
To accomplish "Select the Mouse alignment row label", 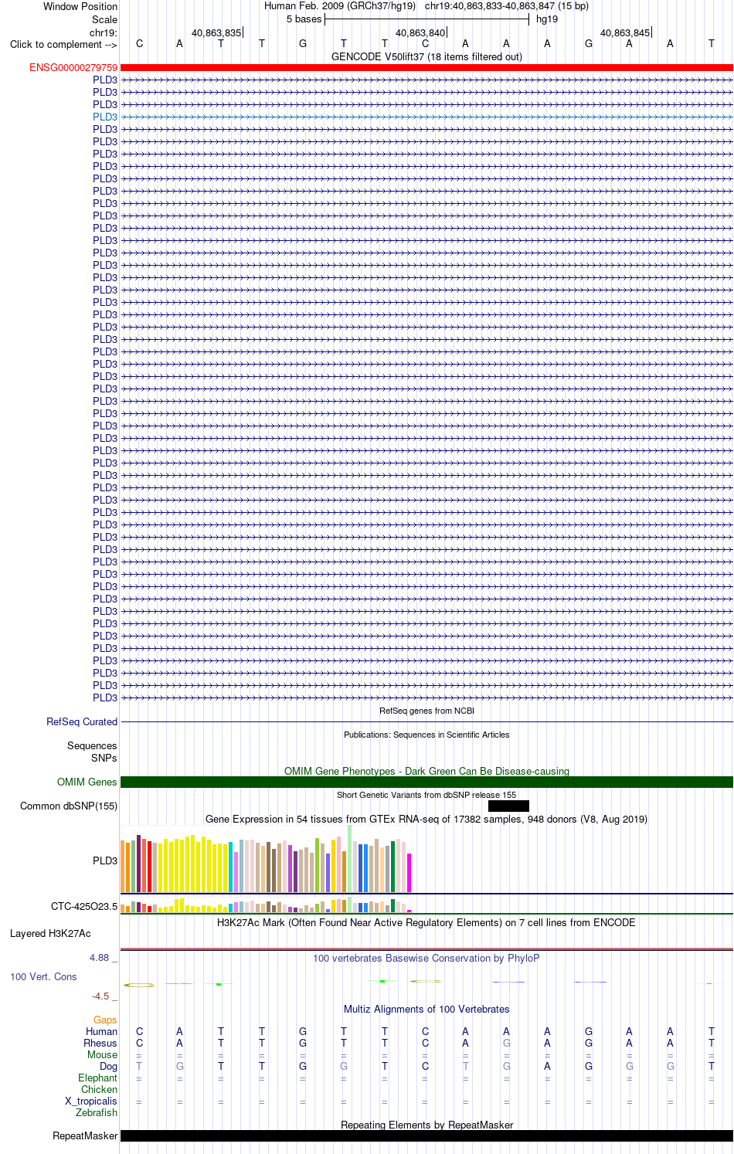I will (102, 1055).
